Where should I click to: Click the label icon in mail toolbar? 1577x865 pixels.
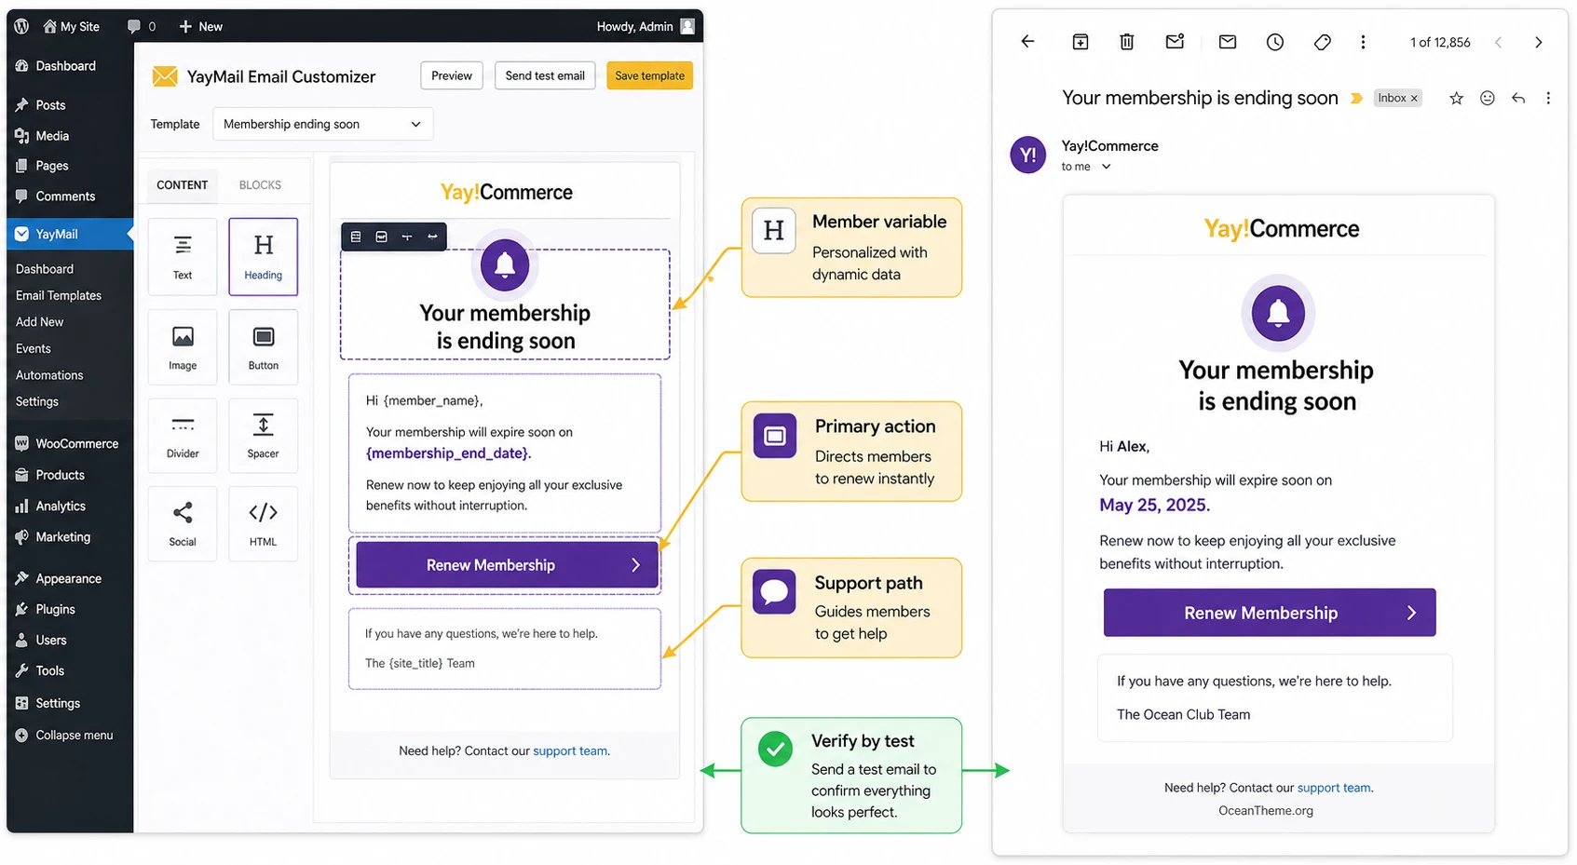pos(1322,42)
